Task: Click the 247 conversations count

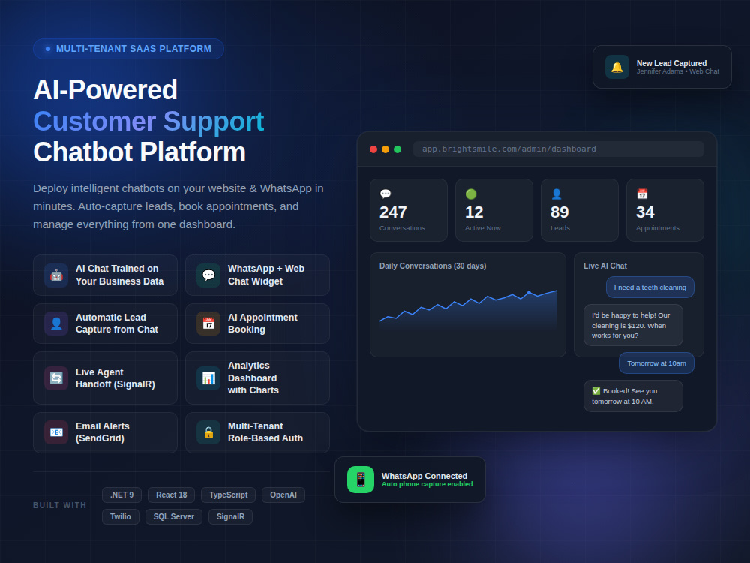Action: tap(393, 212)
